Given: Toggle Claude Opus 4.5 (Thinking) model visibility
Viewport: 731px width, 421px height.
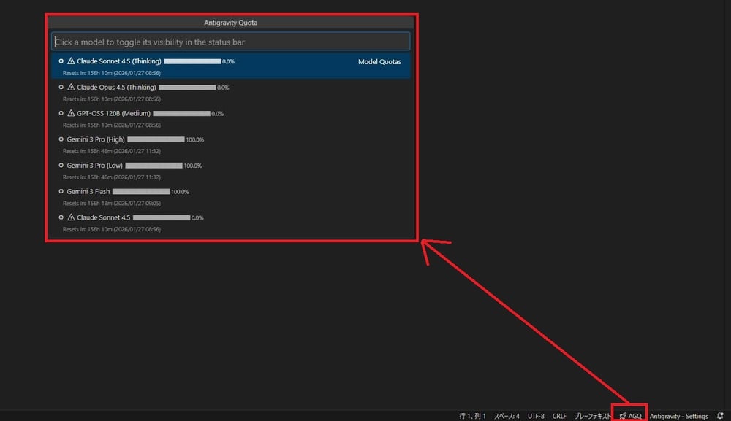Looking at the screenshot, I should (111, 88).
